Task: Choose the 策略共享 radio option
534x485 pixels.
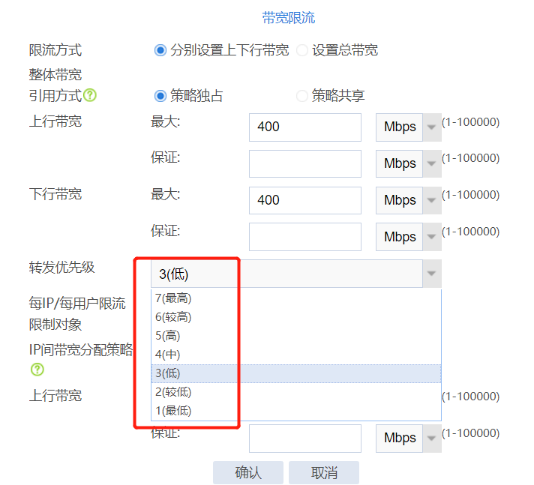Action: [x=302, y=96]
